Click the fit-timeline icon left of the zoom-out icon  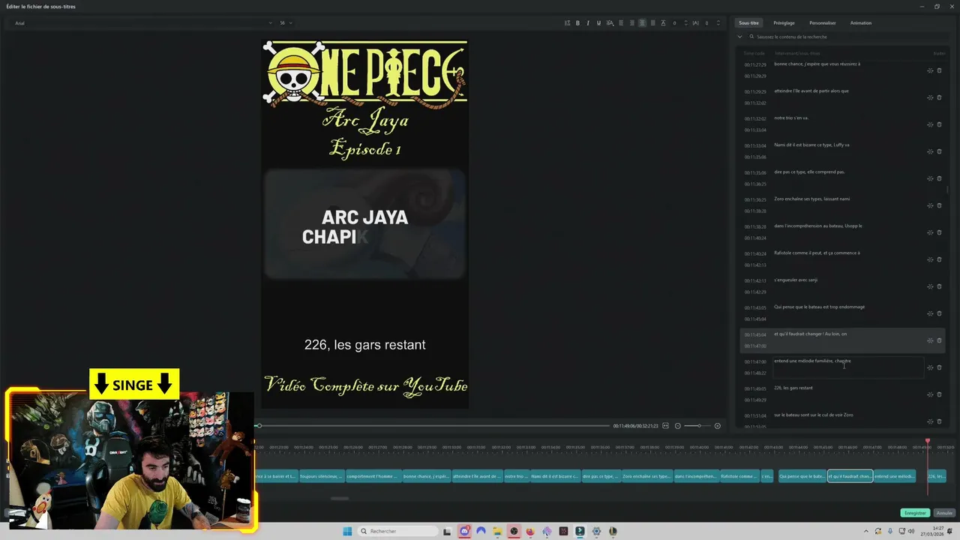coord(665,426)
